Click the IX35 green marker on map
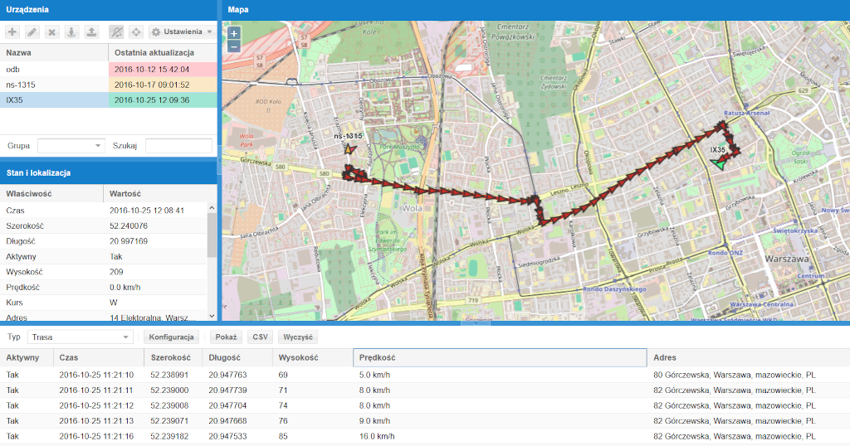850x446 pixels. (718, 164)
